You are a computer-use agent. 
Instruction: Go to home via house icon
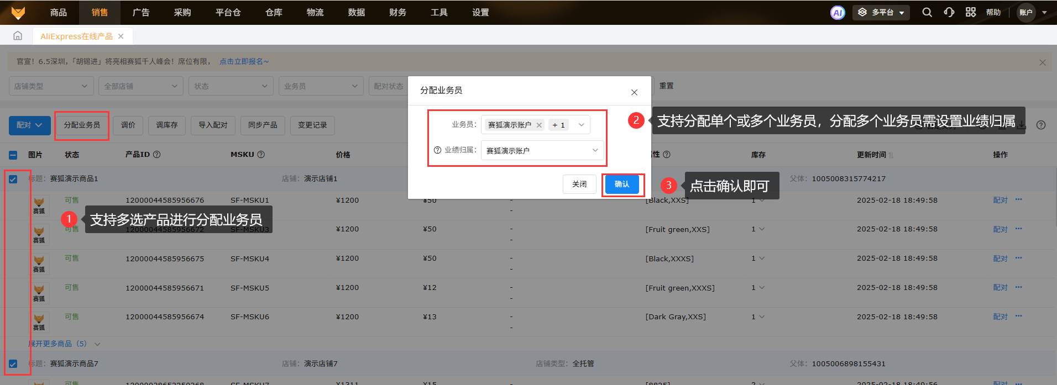(18, 36)
